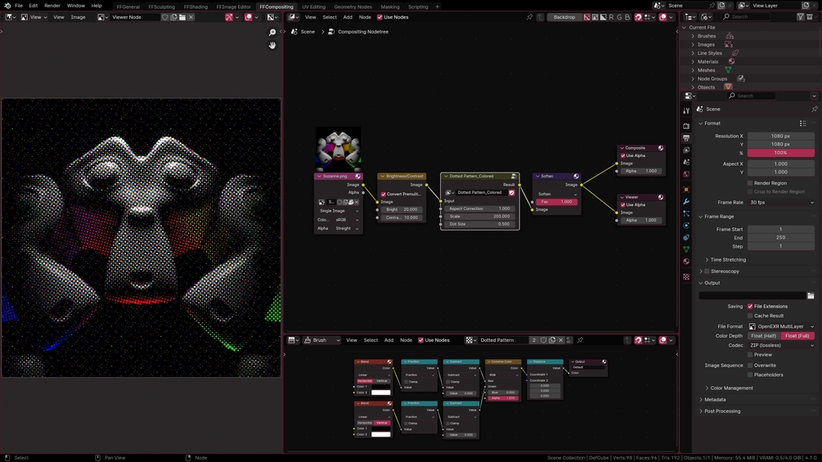Open the Frame Rate 30 fps dropdown
This screenshot has height=462, width=822.
[x=781, y=202]
